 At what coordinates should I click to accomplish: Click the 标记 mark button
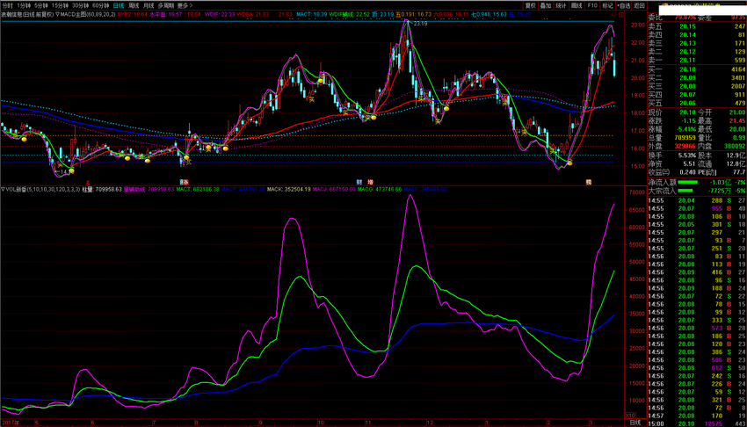607,5
